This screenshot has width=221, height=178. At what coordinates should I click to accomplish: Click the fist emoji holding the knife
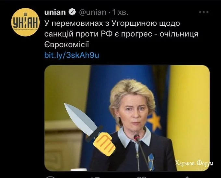click(x=104, y=144)
